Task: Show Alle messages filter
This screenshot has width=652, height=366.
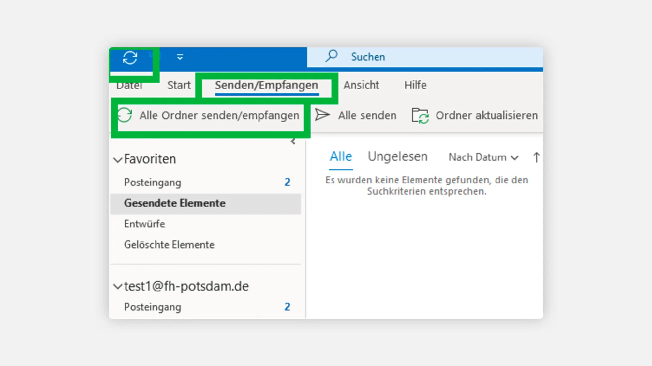Action: [x=341, y=156]
